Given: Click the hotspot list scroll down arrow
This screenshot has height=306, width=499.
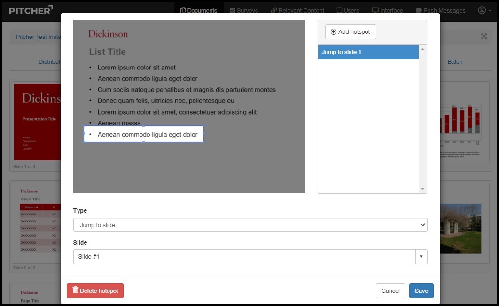Looking at the screenshot, I should click(x=423, y=189).
